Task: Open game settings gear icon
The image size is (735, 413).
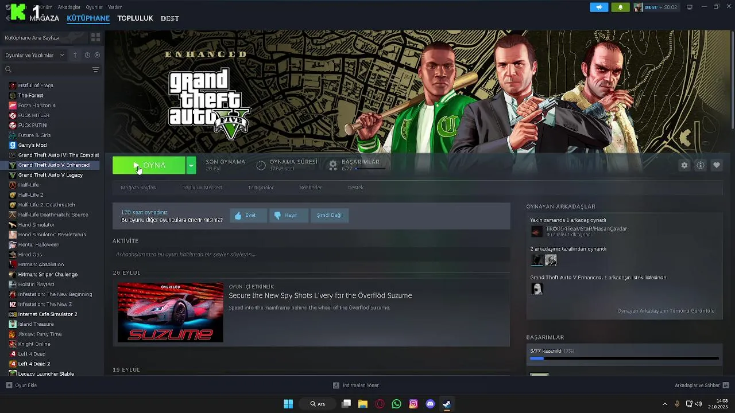Action: coord(684,165)
